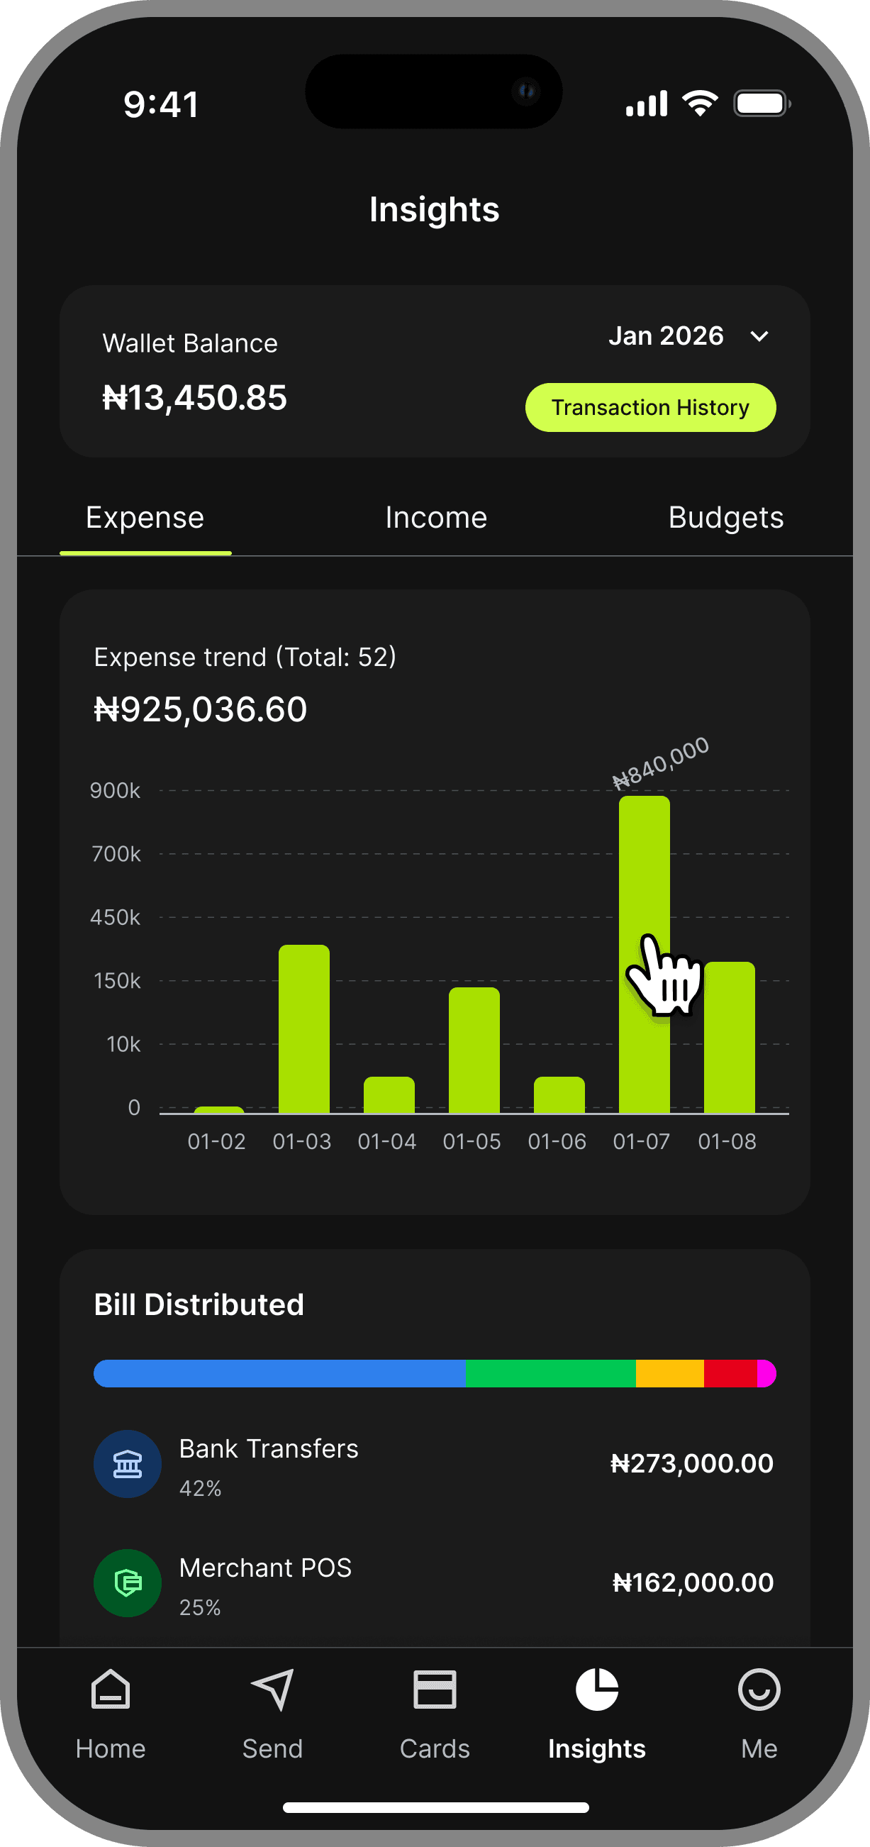The height and width of the screenshot is (1847, 870).
Task: Open the Bank Transfers ₦273,000.00 row
Action: point(434,1464)
